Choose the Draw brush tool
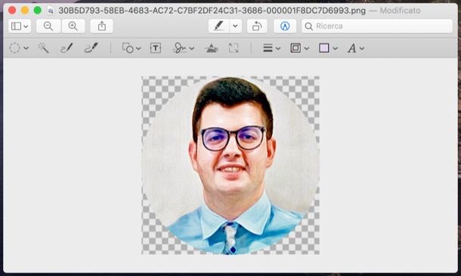 coord(91,48)
